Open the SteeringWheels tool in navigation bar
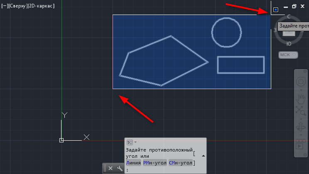 [x=301, y=82]
